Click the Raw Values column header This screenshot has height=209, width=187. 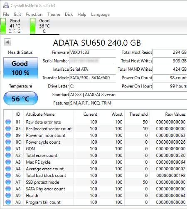pyautogui.click(x=168, y=114)
